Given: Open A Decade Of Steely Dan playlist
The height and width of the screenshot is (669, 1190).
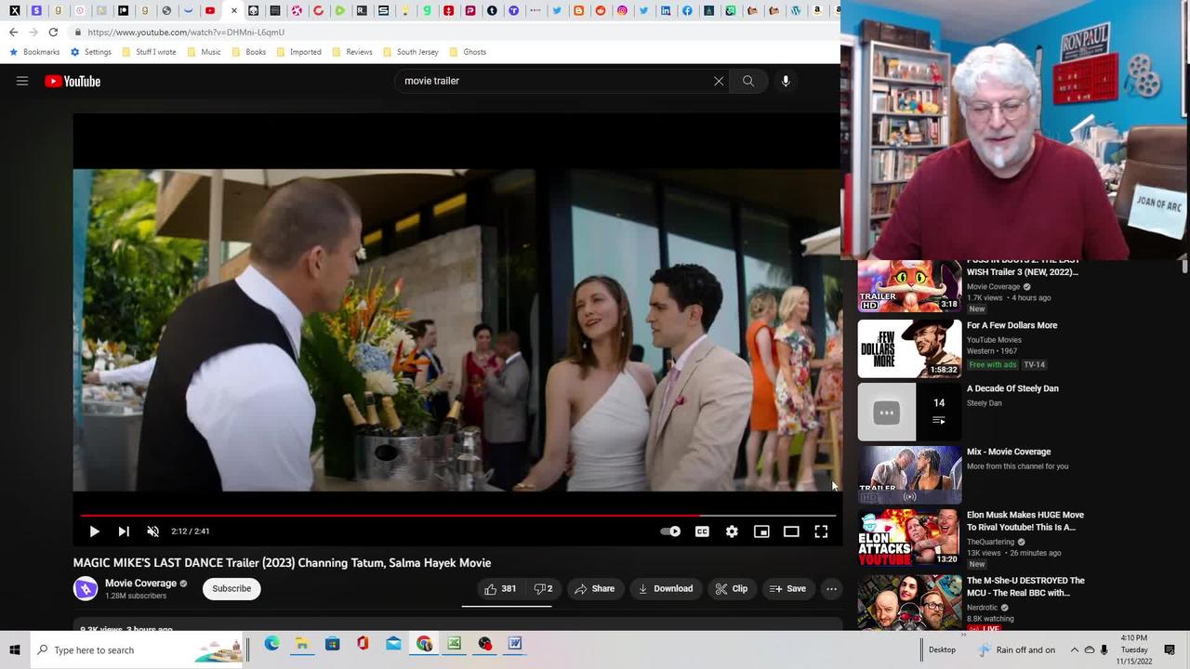Looking at the screenshot, I should point(909,412).
